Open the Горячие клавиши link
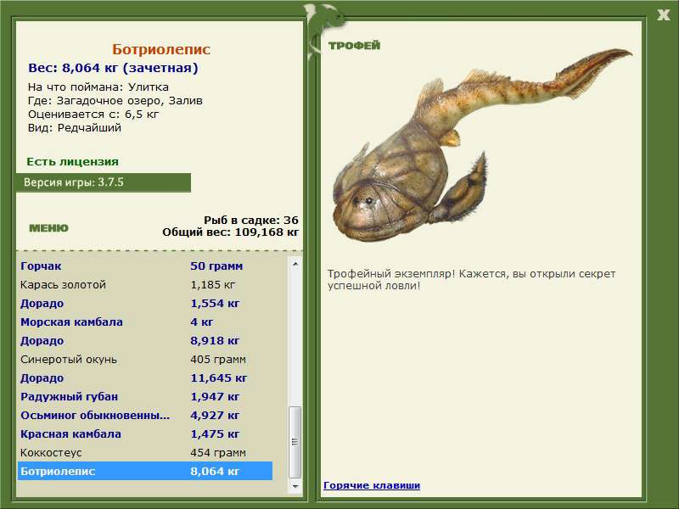Screen dimensions: 679x509 (372, 485)
